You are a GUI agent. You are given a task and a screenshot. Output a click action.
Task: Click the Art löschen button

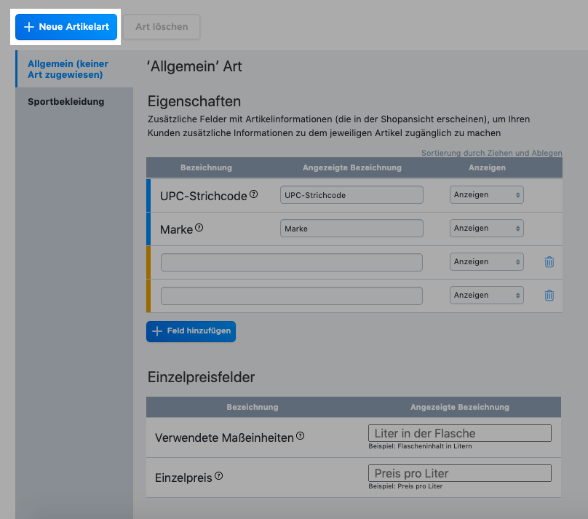coord(161,27)
